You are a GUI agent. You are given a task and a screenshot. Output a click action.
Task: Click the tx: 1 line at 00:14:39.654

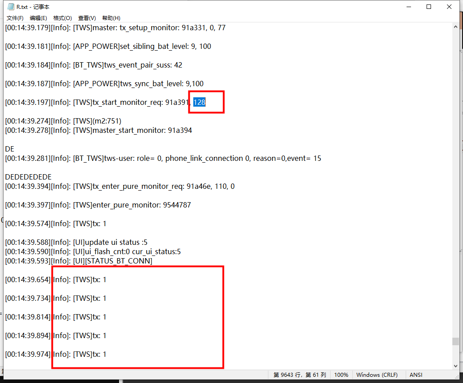pos(56,279)
